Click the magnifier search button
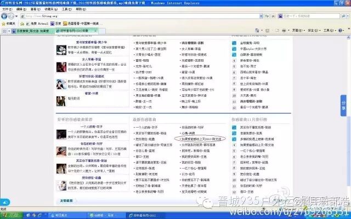Screen dimensions: 351x219 click(x=343, y=16)
